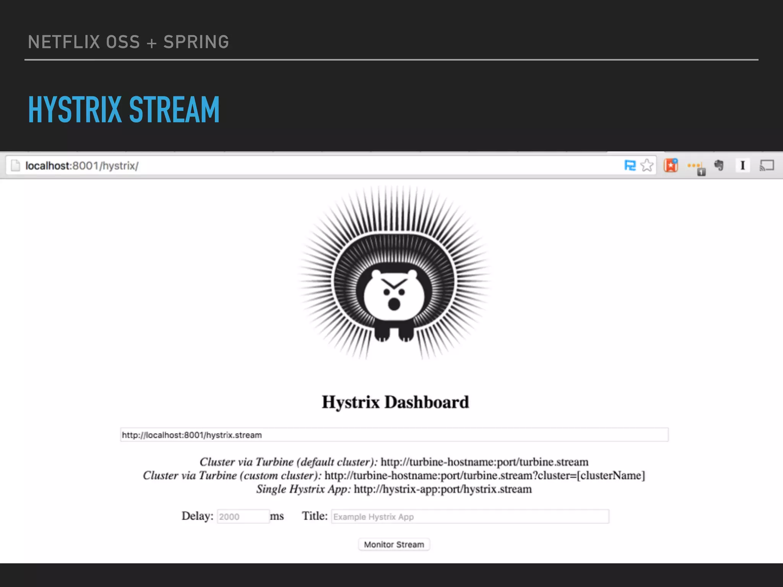Click the Delay input field showing 2000
Image resolution: width=783 pixels, height=587 pixels.
point(243,516)
